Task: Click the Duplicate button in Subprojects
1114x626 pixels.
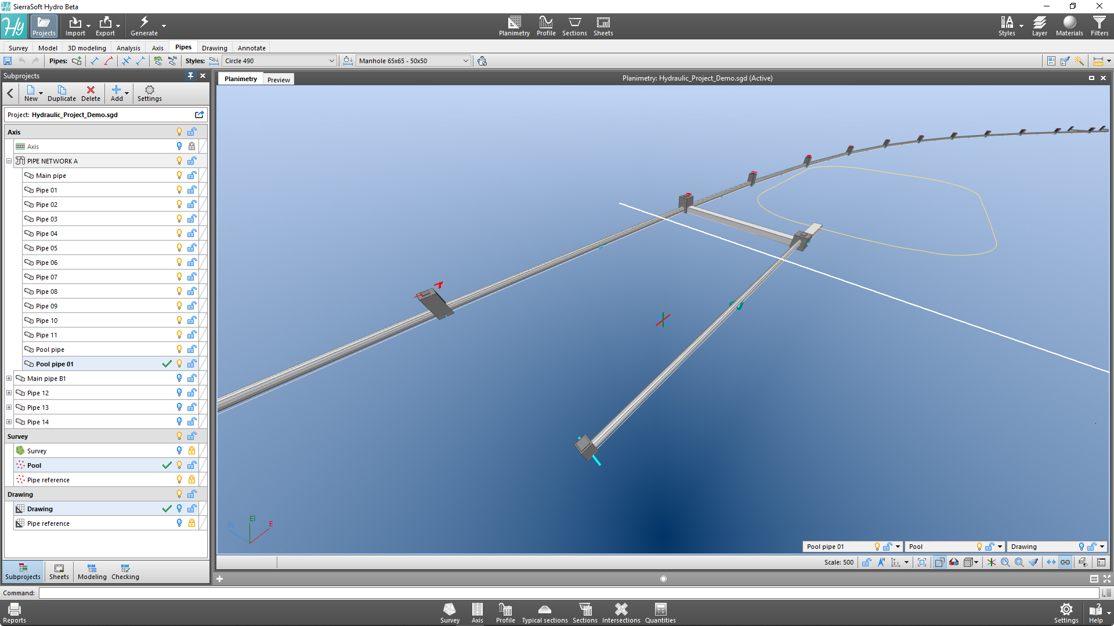Action: coord(62,93)
